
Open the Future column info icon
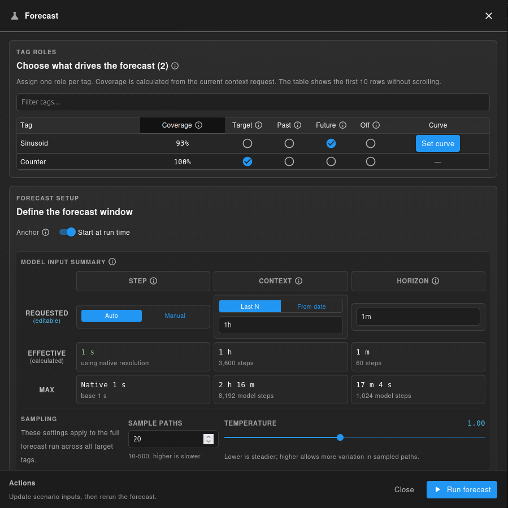click(343, 125)
